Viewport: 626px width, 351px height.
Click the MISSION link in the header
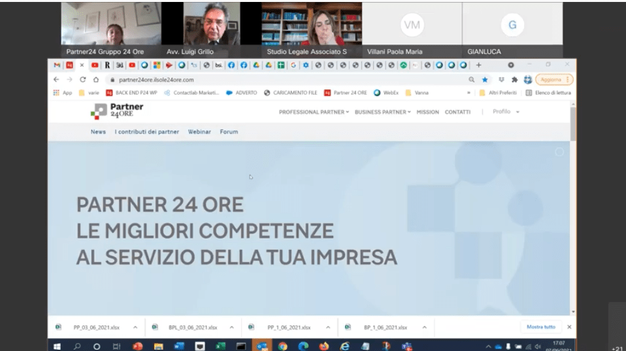pyautogui.click(x=428, y=112)
